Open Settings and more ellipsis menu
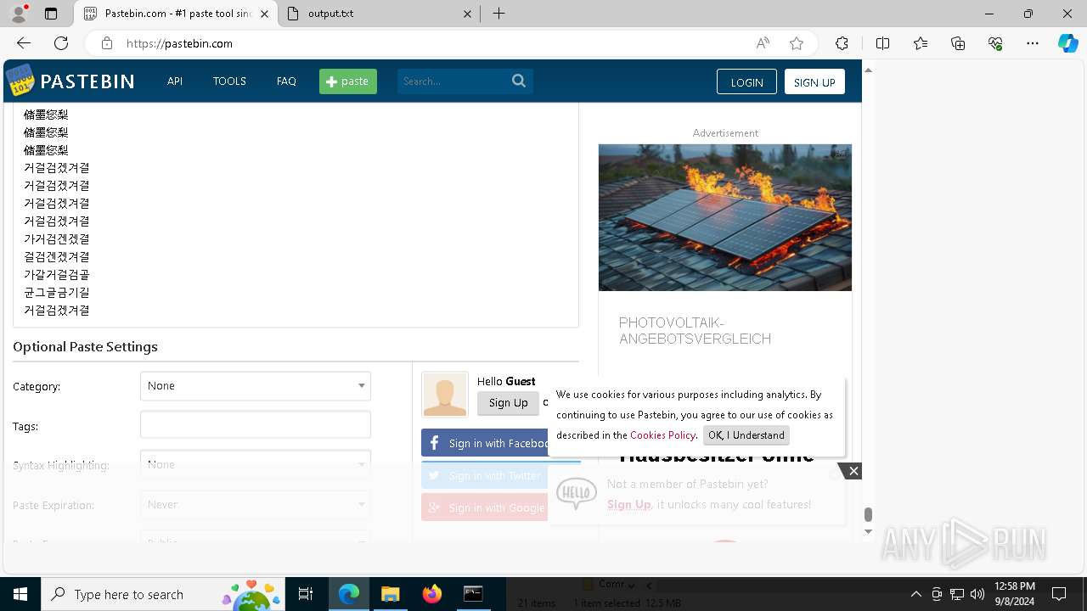This screenshot has width=1087, height=611. click(1033, 43)
